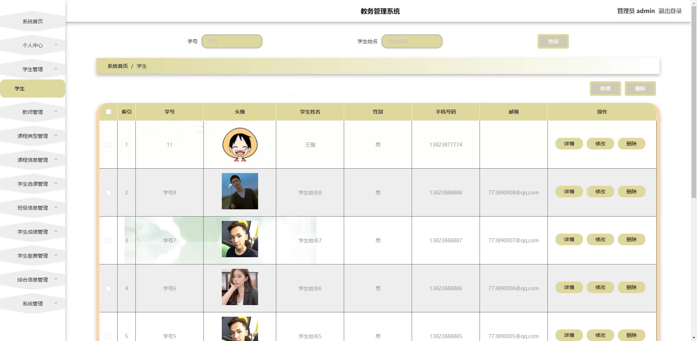This screenshot has width=697, height=341.
Task: Tick the select-all checkbox in table header
Action: pyautogui.click(x=109, y=112)
